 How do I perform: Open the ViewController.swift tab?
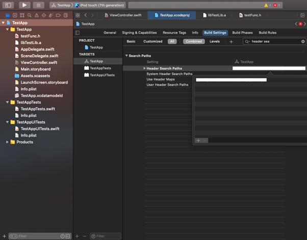point(123,15)
